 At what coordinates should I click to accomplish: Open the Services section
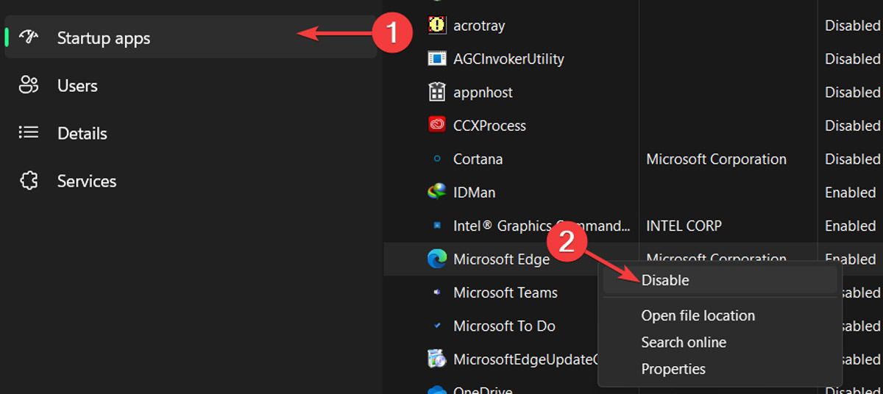tap(87, 181)
